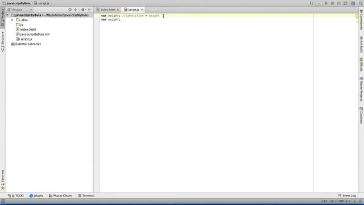Image resolution: width=364 pixels, height=205 pixels.
Task: Click the Make Project build icon
Action: (x=312, y=3)
